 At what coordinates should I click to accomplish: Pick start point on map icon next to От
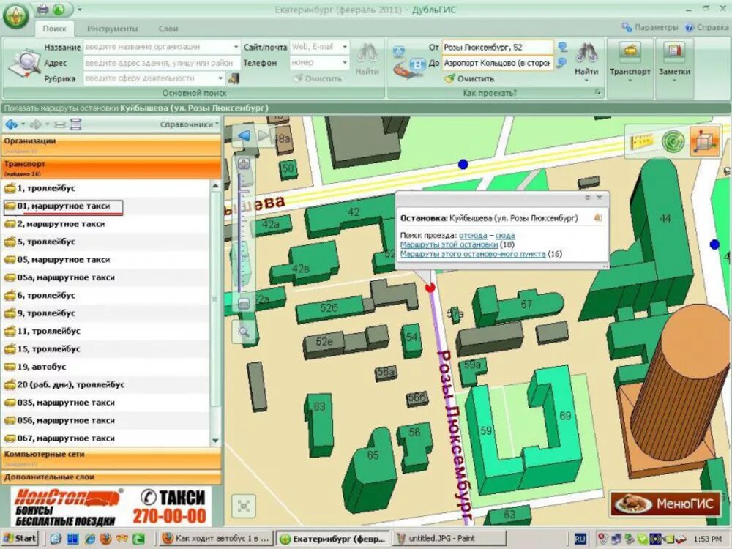(562, 47)
